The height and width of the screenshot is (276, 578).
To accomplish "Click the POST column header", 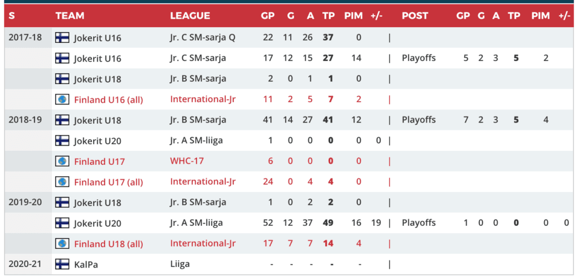I will tap(415, 16).
